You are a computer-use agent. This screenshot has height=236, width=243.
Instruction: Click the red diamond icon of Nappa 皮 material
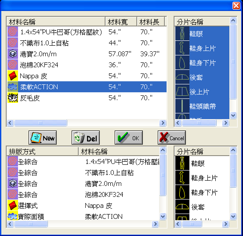[13, 76]
